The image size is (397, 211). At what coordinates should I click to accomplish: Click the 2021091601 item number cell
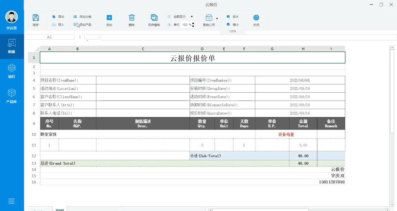pos(300,80)
